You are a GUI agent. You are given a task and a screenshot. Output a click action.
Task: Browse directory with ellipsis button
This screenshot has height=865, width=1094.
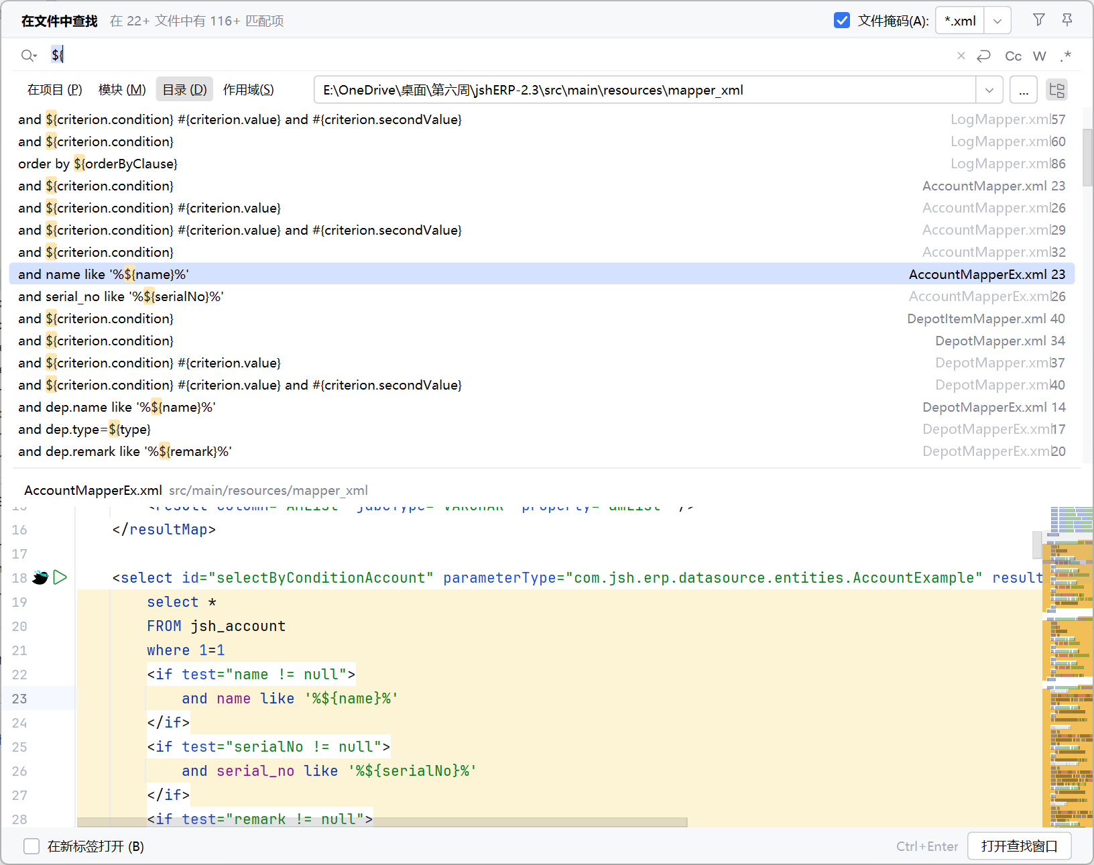[1024, 90]
